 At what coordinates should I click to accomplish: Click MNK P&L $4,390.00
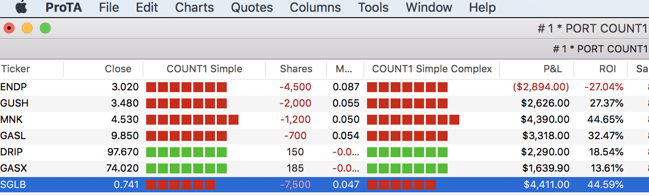coord(545,119)
